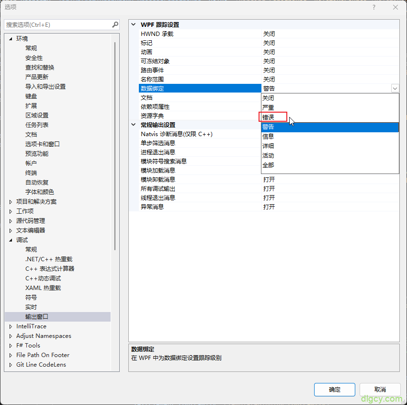
Task: Select 全部 from the dropdown list
Action: (268, 165)
